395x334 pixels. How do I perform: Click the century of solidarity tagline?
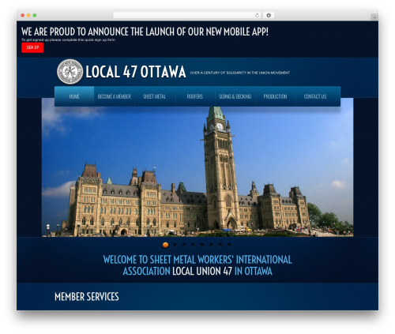240,73
